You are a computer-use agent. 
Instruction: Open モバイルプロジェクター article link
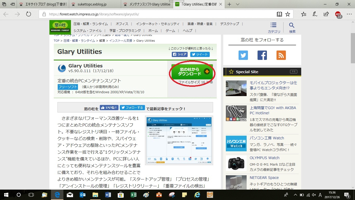tap(273, 85)
